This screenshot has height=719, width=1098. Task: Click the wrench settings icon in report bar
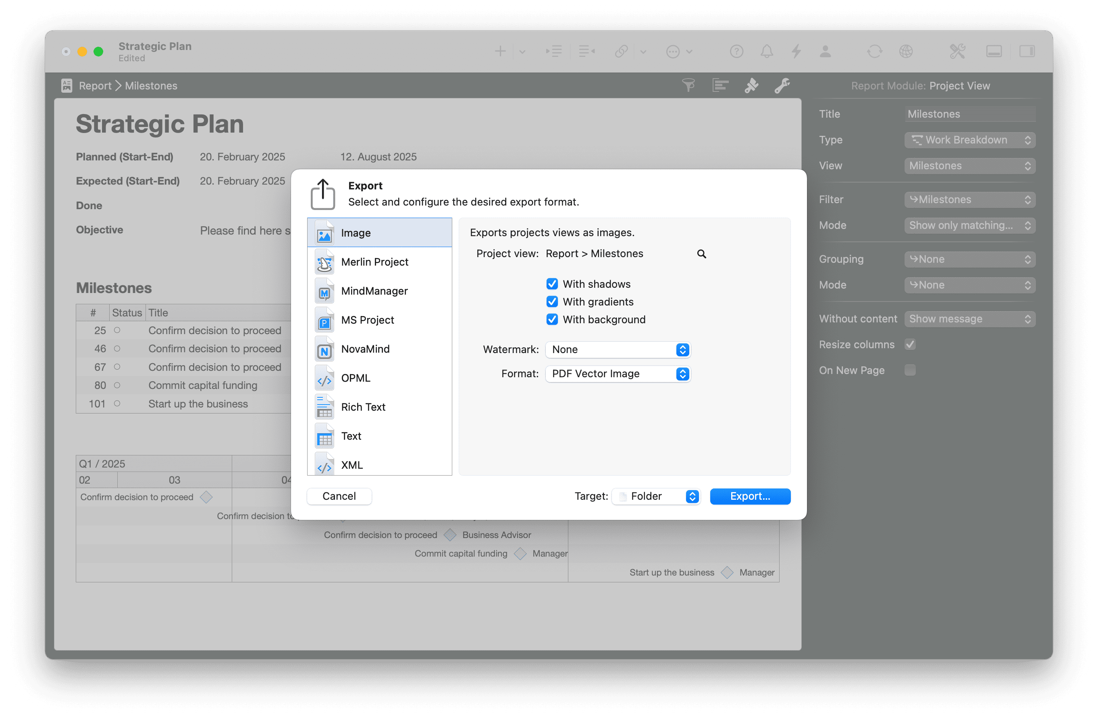pyautogui.click(x=782, y=85)
